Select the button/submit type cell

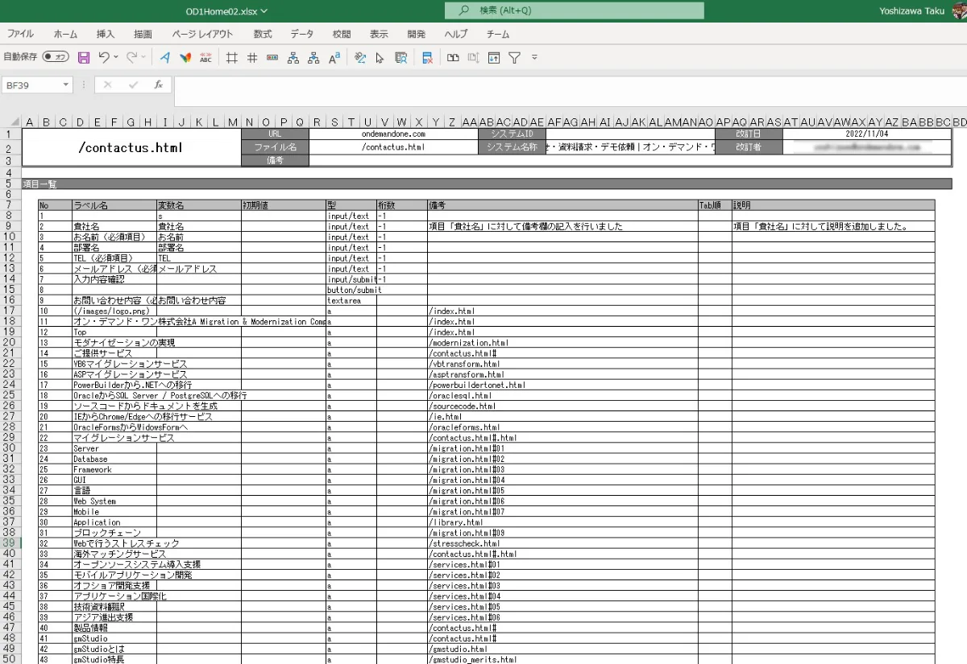351,290
